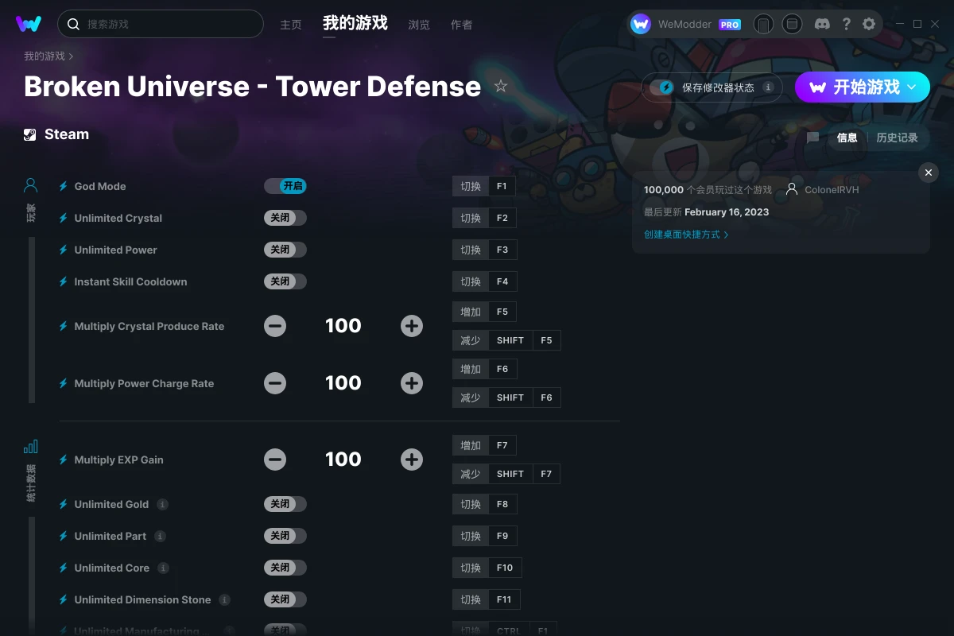Click the Unlimited Gold F8 hotkey button
This screenshot has width=954, height=636.
pos(484,504)
